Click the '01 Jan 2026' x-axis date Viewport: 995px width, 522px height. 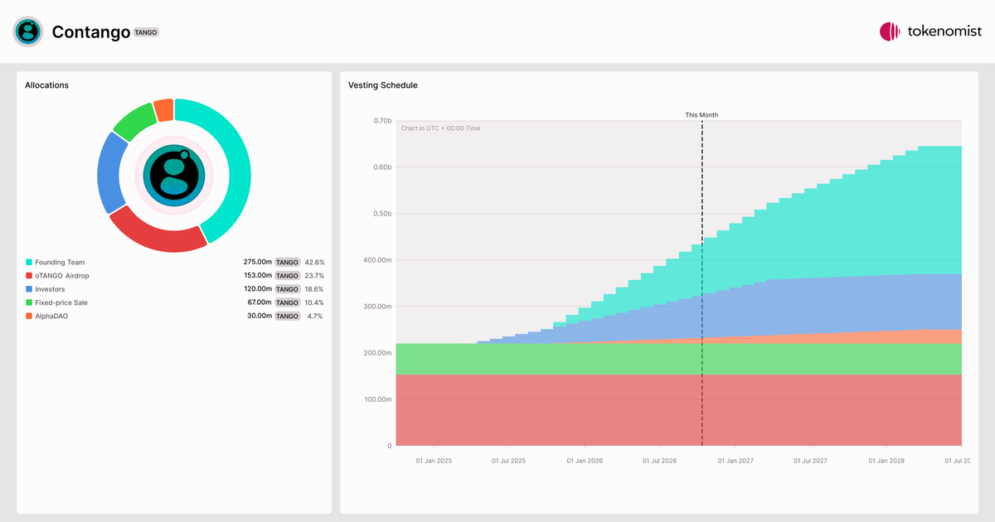coord(585,461)
